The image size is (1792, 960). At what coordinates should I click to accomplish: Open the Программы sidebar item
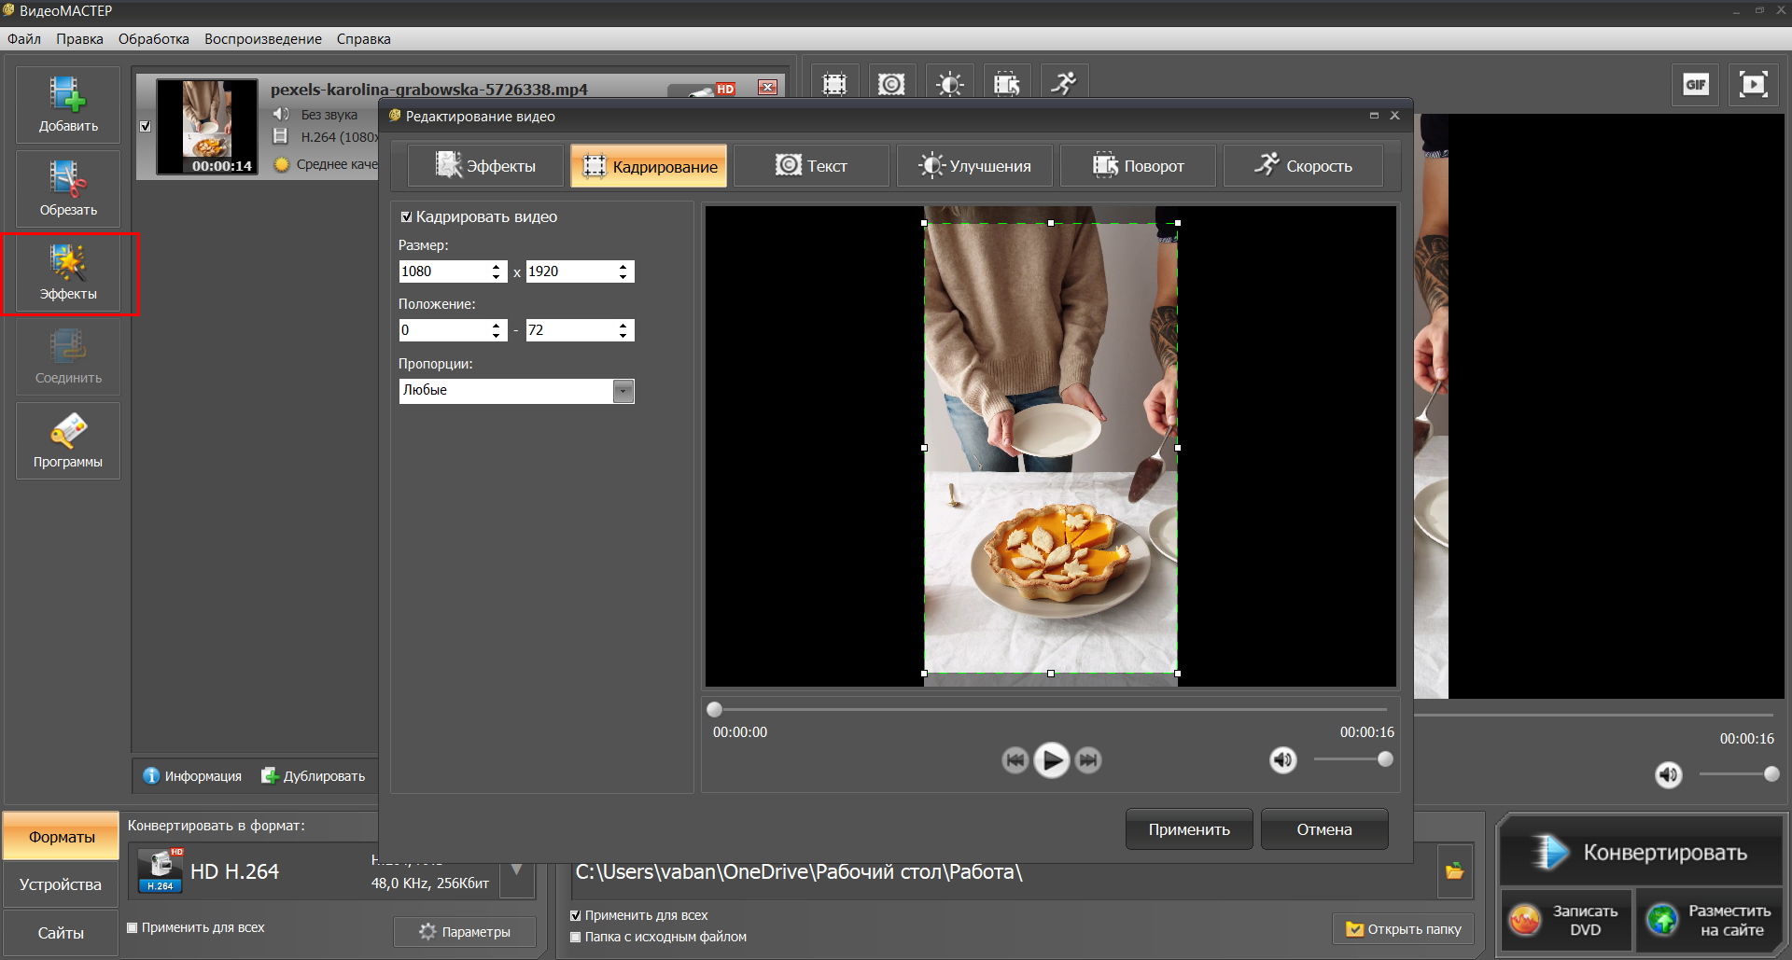pos(68,440)
